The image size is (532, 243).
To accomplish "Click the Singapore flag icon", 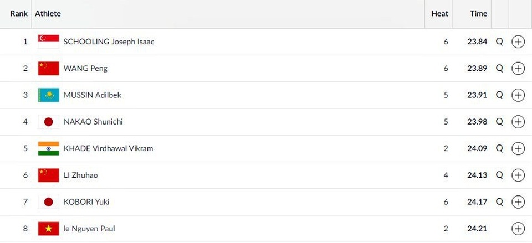I will [x=48, y=42].
